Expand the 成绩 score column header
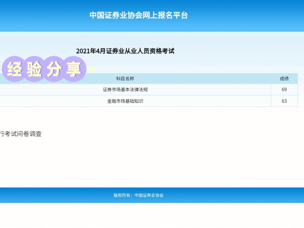 [x=284, y=78]
